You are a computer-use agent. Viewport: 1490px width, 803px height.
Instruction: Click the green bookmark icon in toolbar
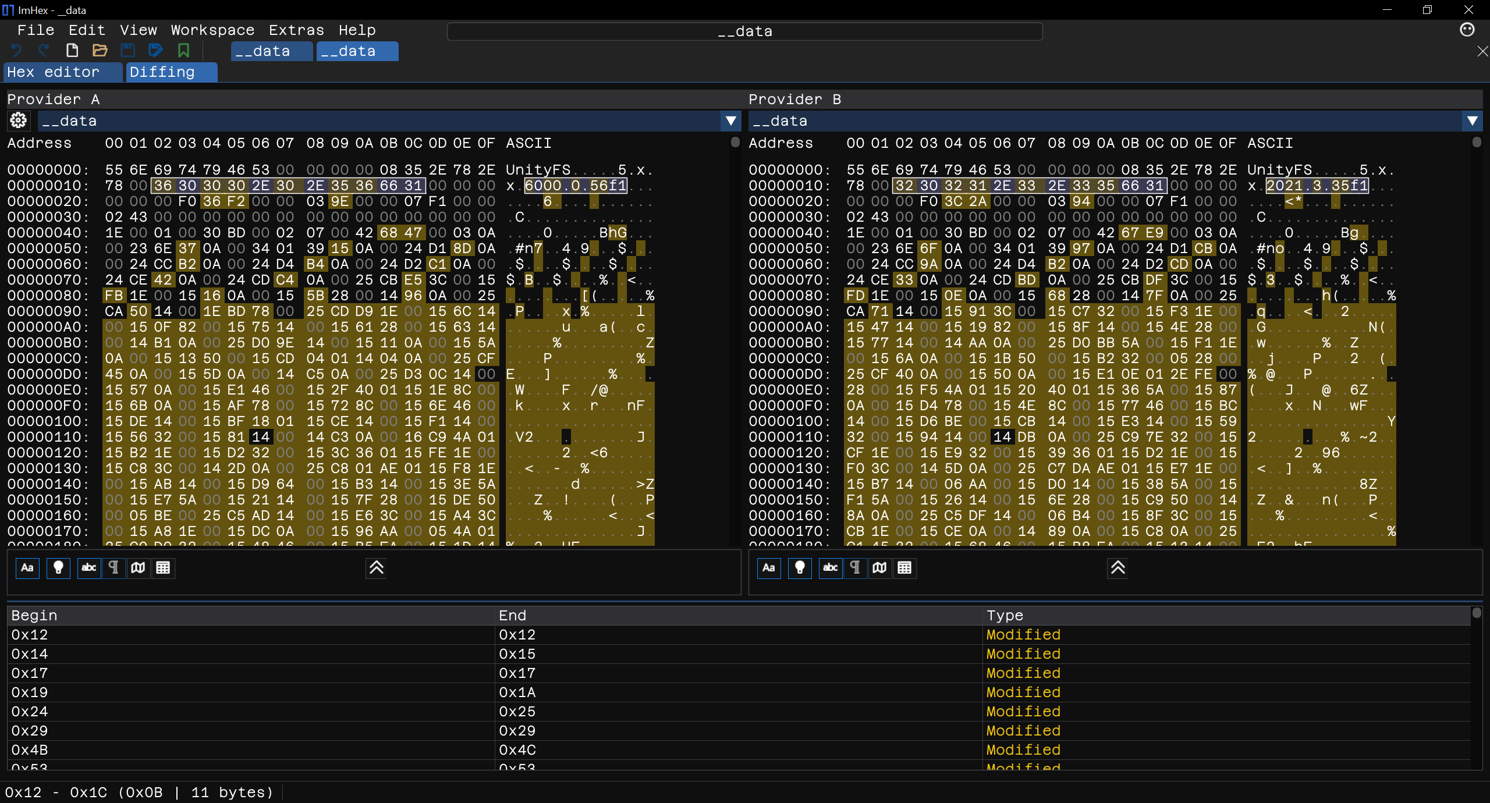pyautogui.click(x=183, y=51)
